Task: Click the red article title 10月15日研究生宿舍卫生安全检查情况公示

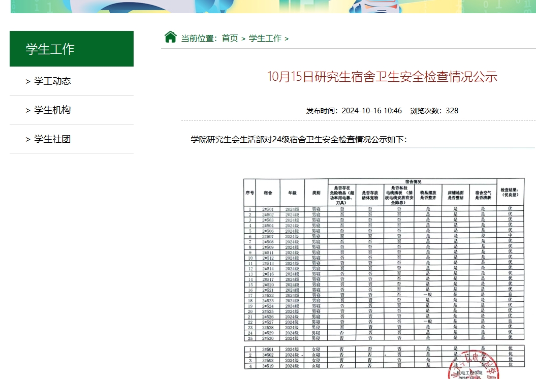Action: (382, 77)
